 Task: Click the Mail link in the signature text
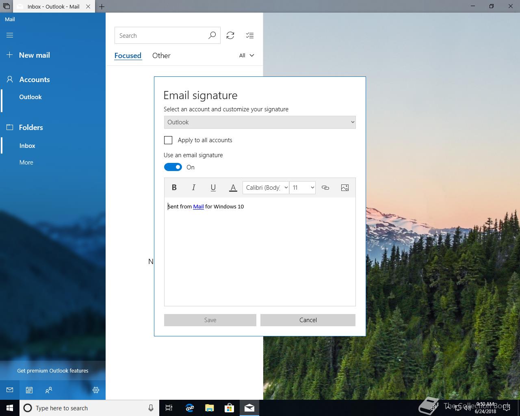[x=198, y=206]
